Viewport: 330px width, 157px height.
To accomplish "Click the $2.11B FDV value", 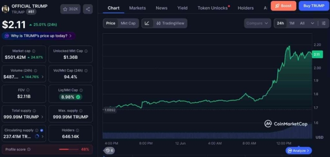I will coord(24,97).
